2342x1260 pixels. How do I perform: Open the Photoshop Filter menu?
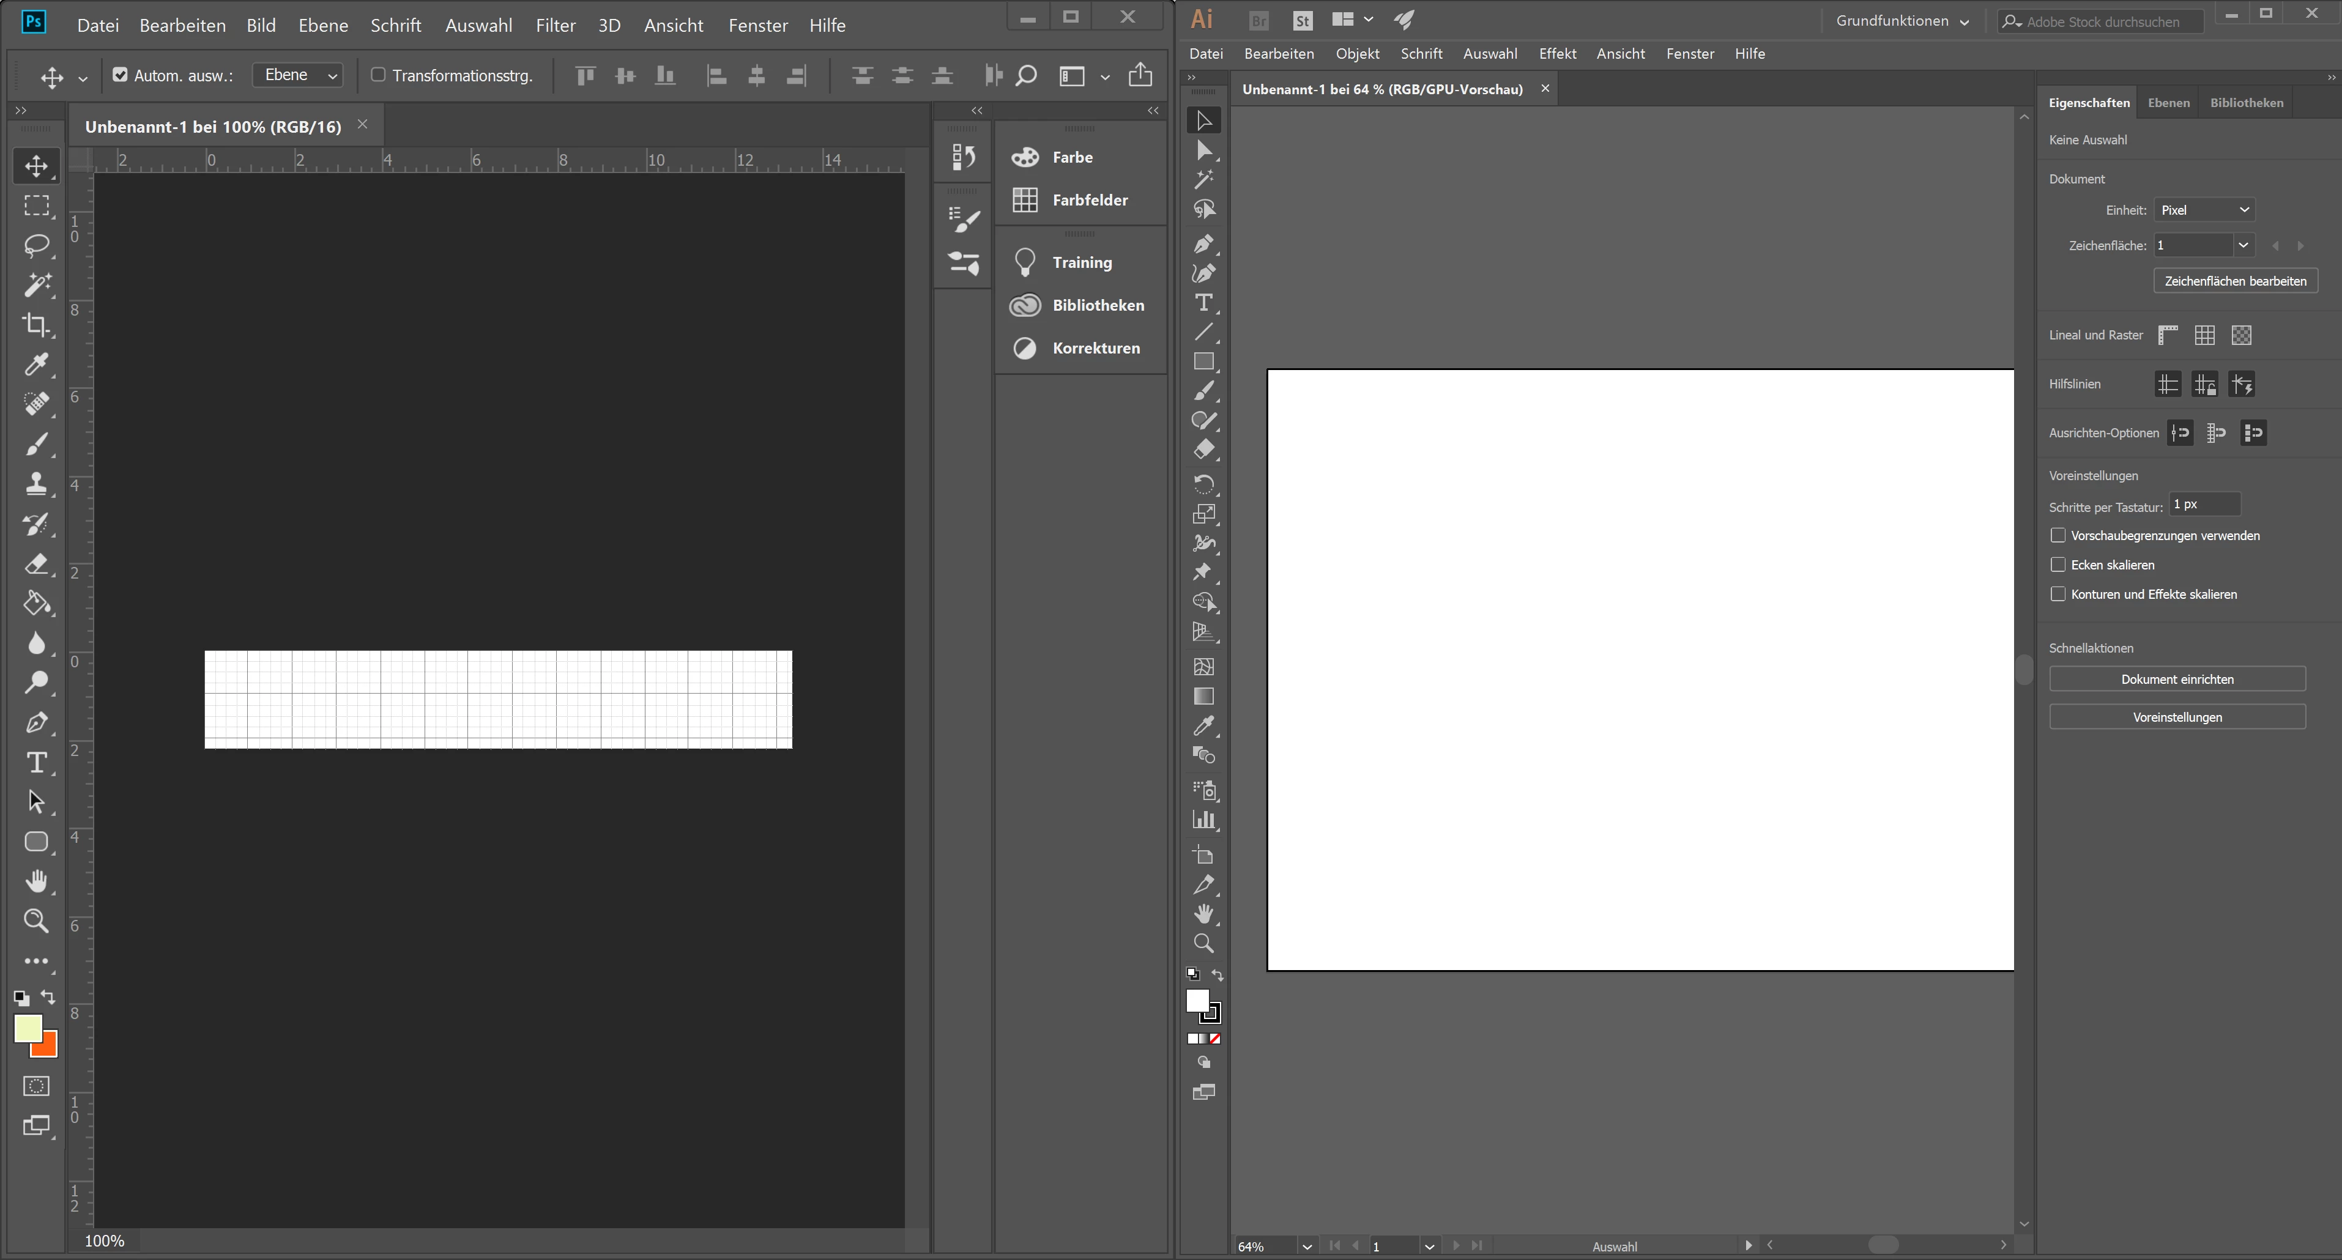[554, 26]
